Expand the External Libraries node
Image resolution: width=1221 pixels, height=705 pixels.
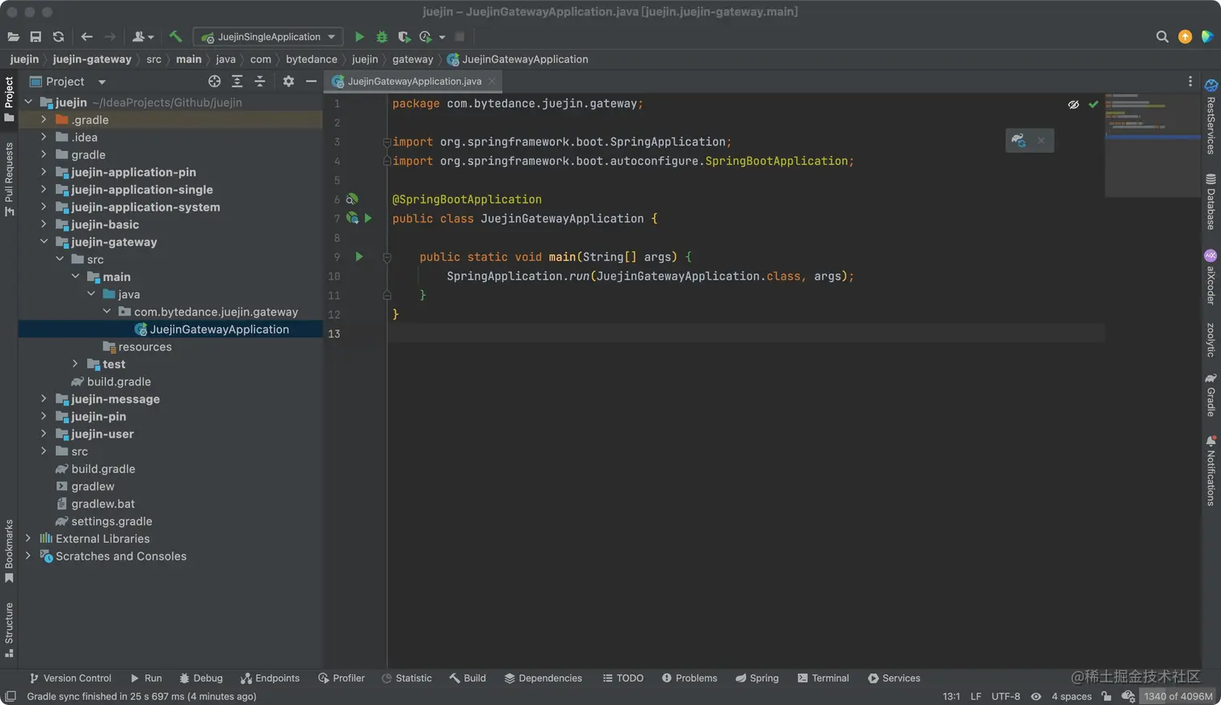click(28, 539)
